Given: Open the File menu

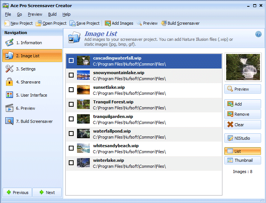Looking at the screenshot, I should point(8,14).
